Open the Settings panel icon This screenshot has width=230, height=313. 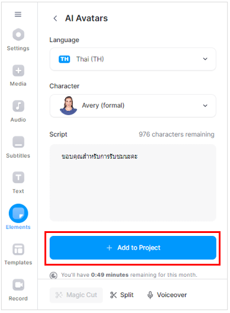click(x=18, y=34)
